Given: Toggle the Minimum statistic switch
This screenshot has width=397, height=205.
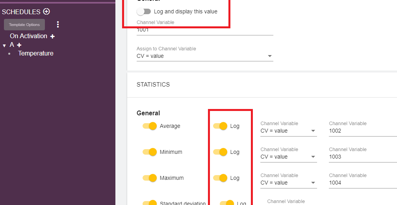Looking at the screenshot, I should [x=150, y=152].
